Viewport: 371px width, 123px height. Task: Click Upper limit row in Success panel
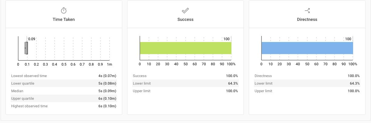[185, 91]
